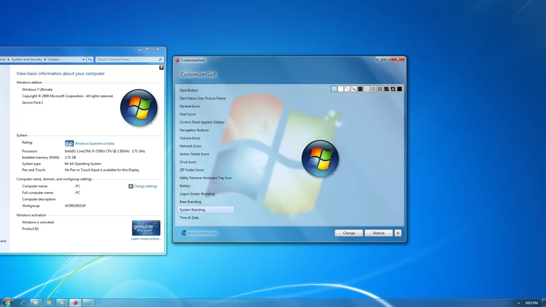Click the CustomizerGod gear icon in taskbar

[x=76, y=303]
